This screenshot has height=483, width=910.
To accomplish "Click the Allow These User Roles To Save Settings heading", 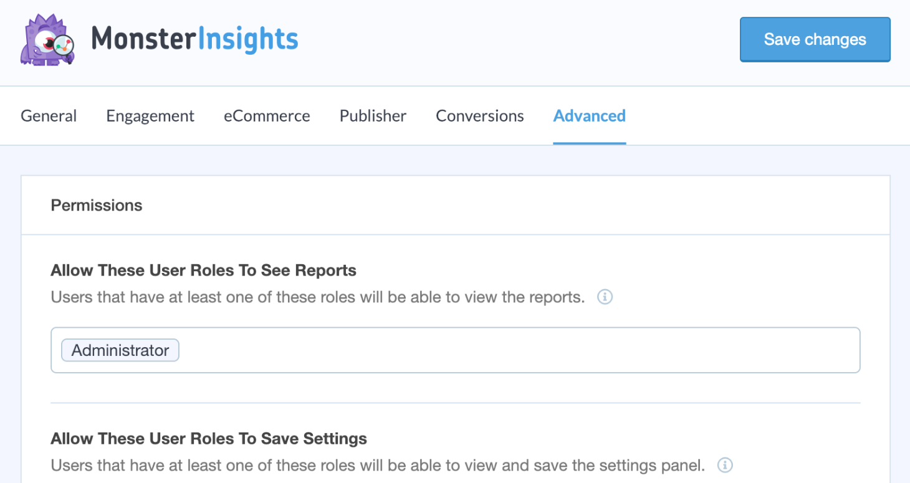I will pyautogui.click(x=209, y=438).
